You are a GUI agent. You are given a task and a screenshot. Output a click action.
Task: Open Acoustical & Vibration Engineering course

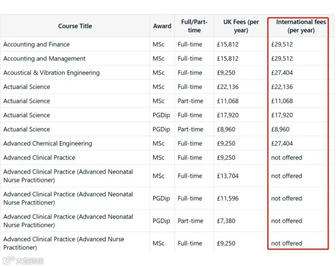click(51, 73)
